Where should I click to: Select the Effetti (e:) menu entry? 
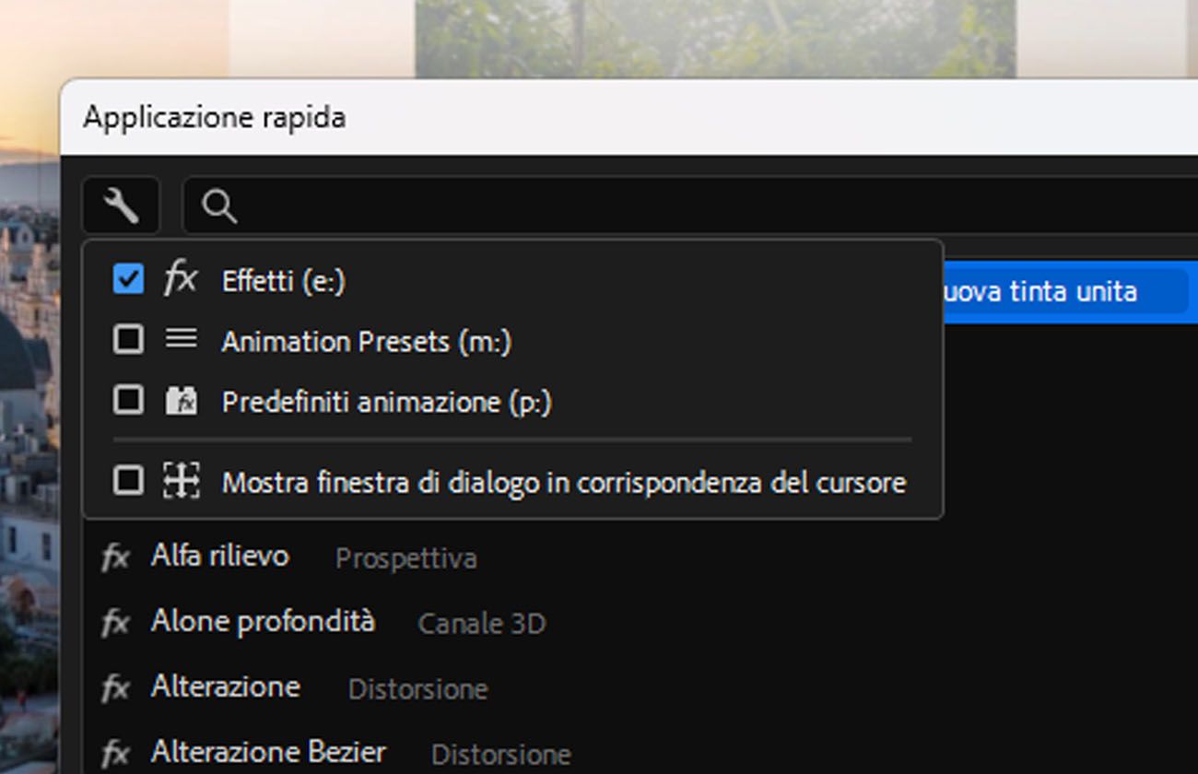(283, 281)
